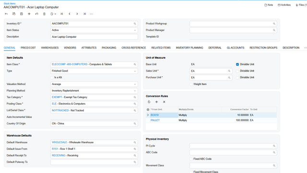The width and height of the screenshot is (307, 173).
Task: Open the RECEIVING location link
Action: click(x=59, y=156)
